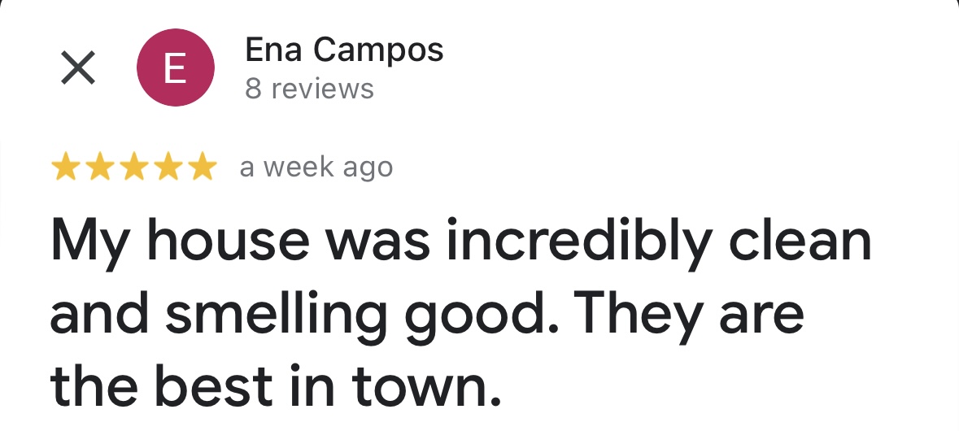
Task: Select the third rating star
Action: 134,168
